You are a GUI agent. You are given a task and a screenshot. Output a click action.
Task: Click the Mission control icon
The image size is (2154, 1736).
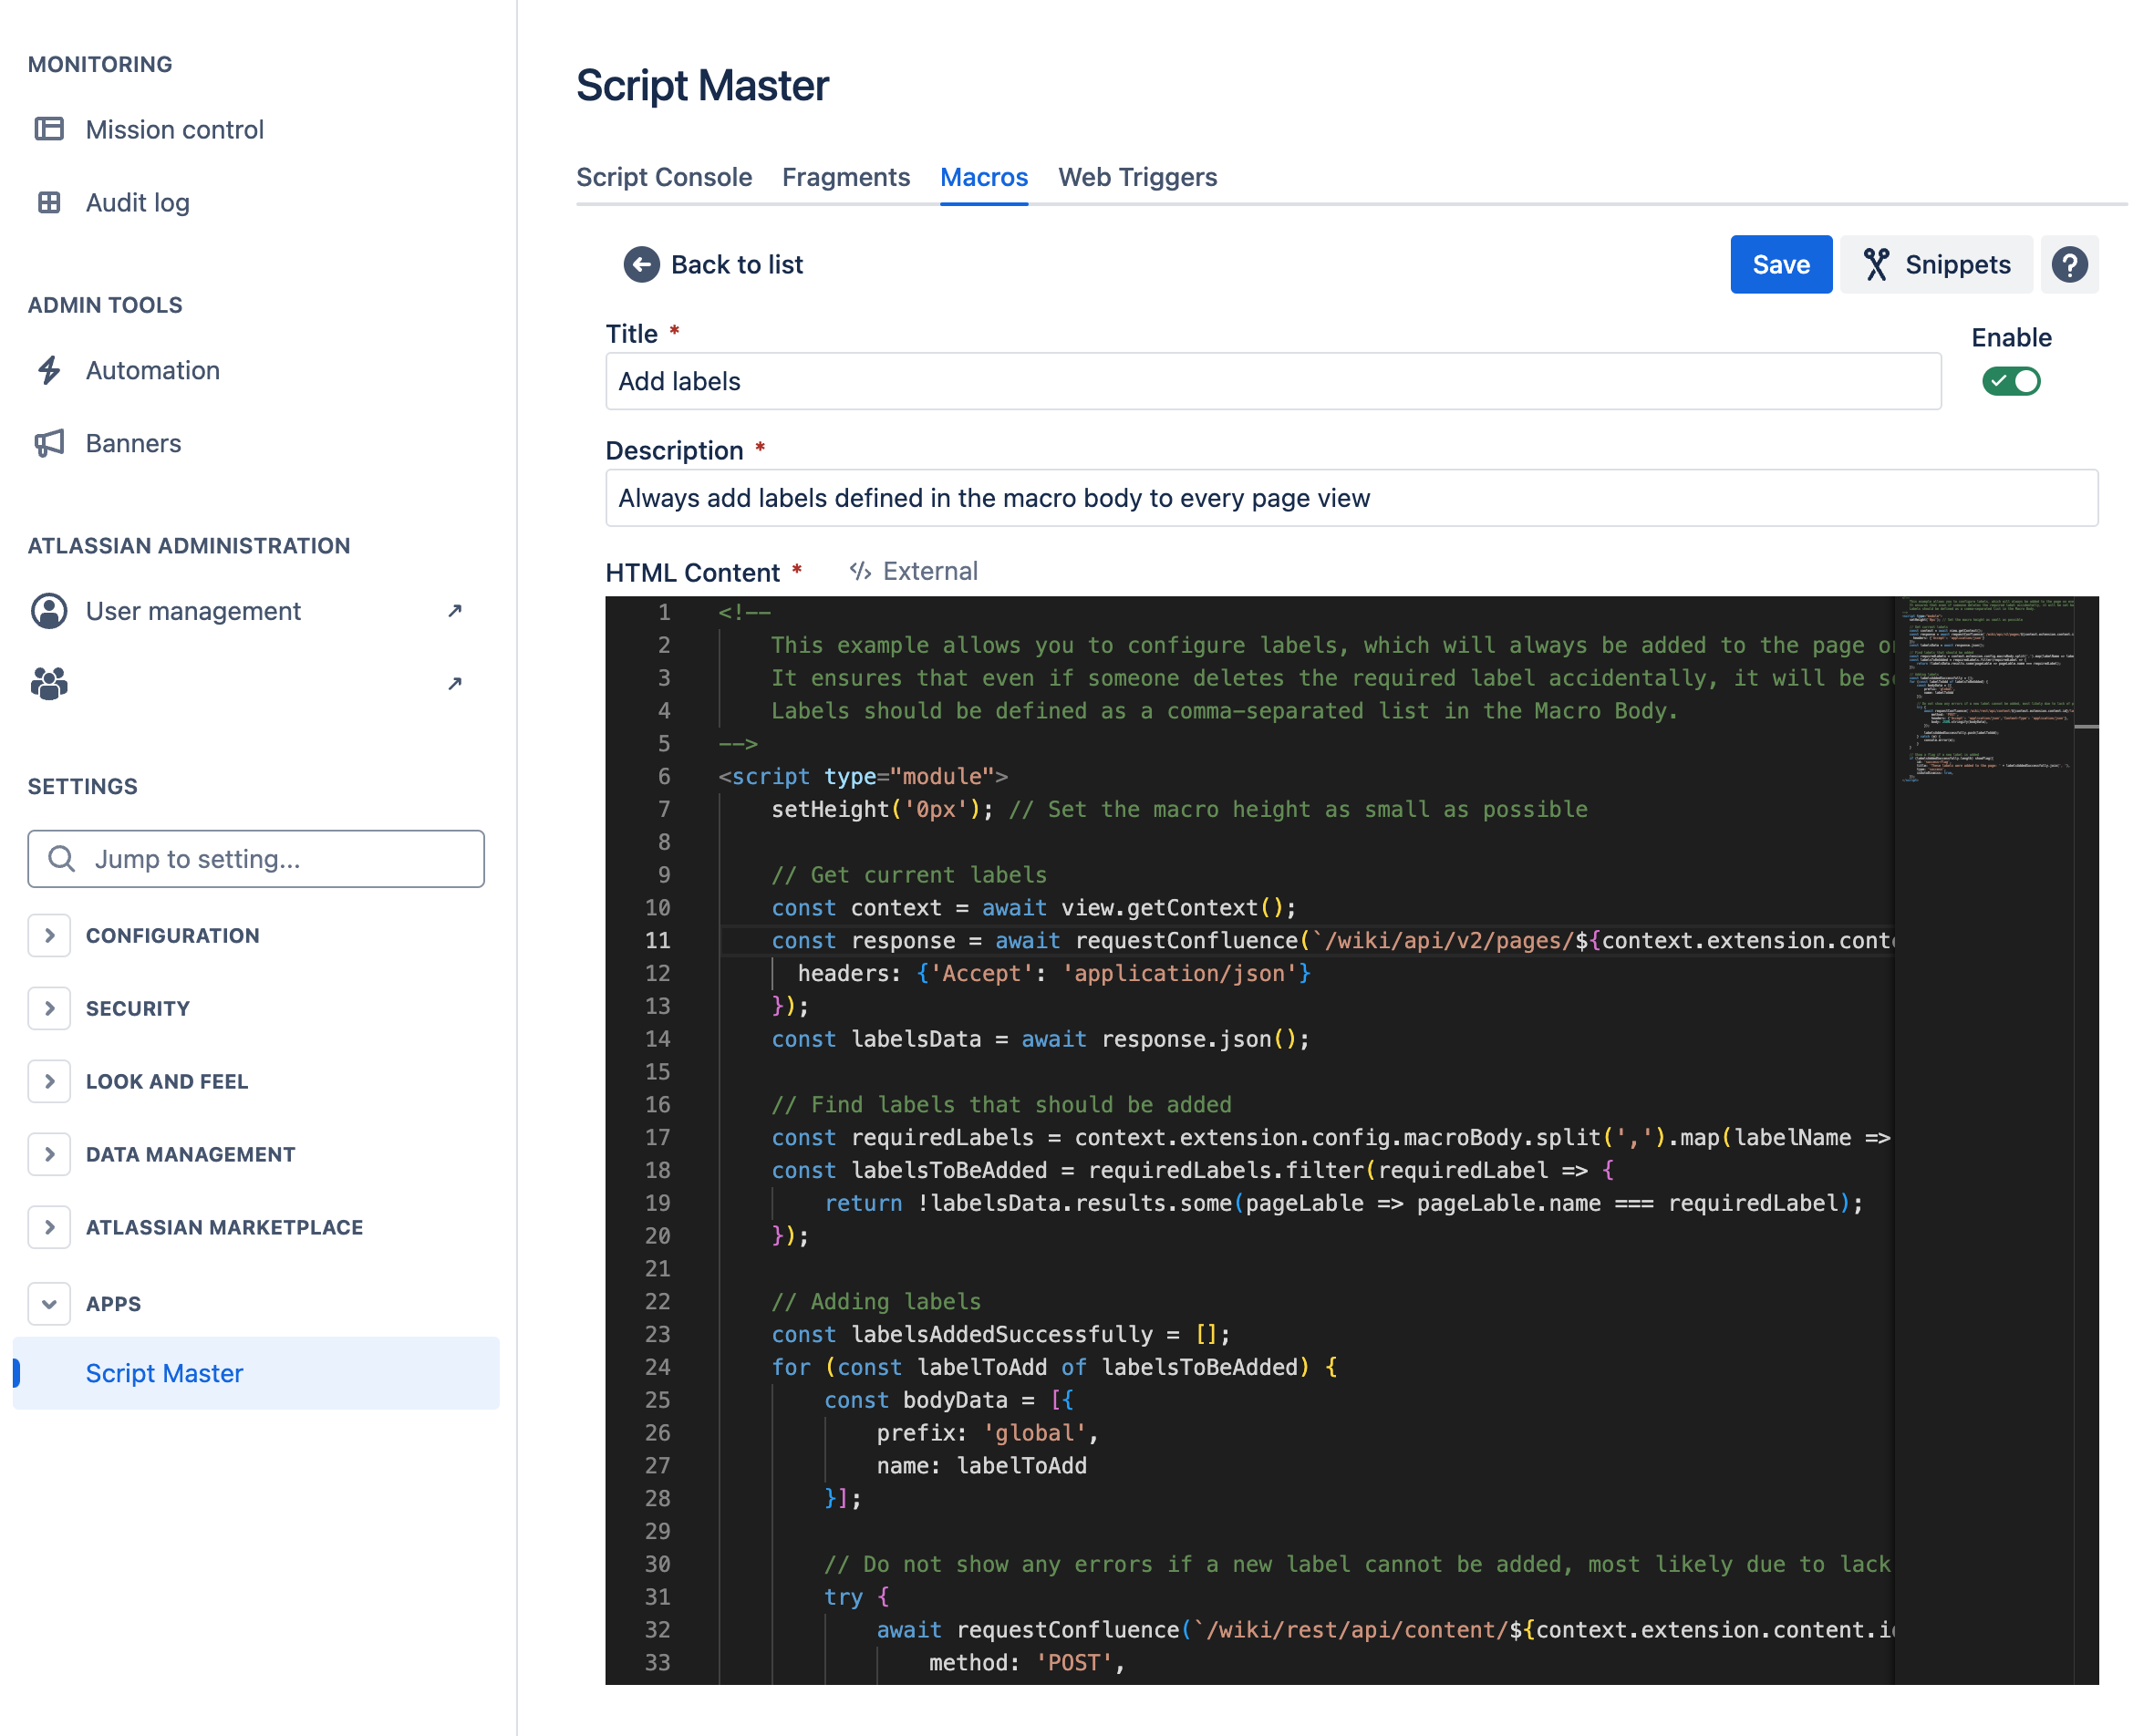(49, 129)
